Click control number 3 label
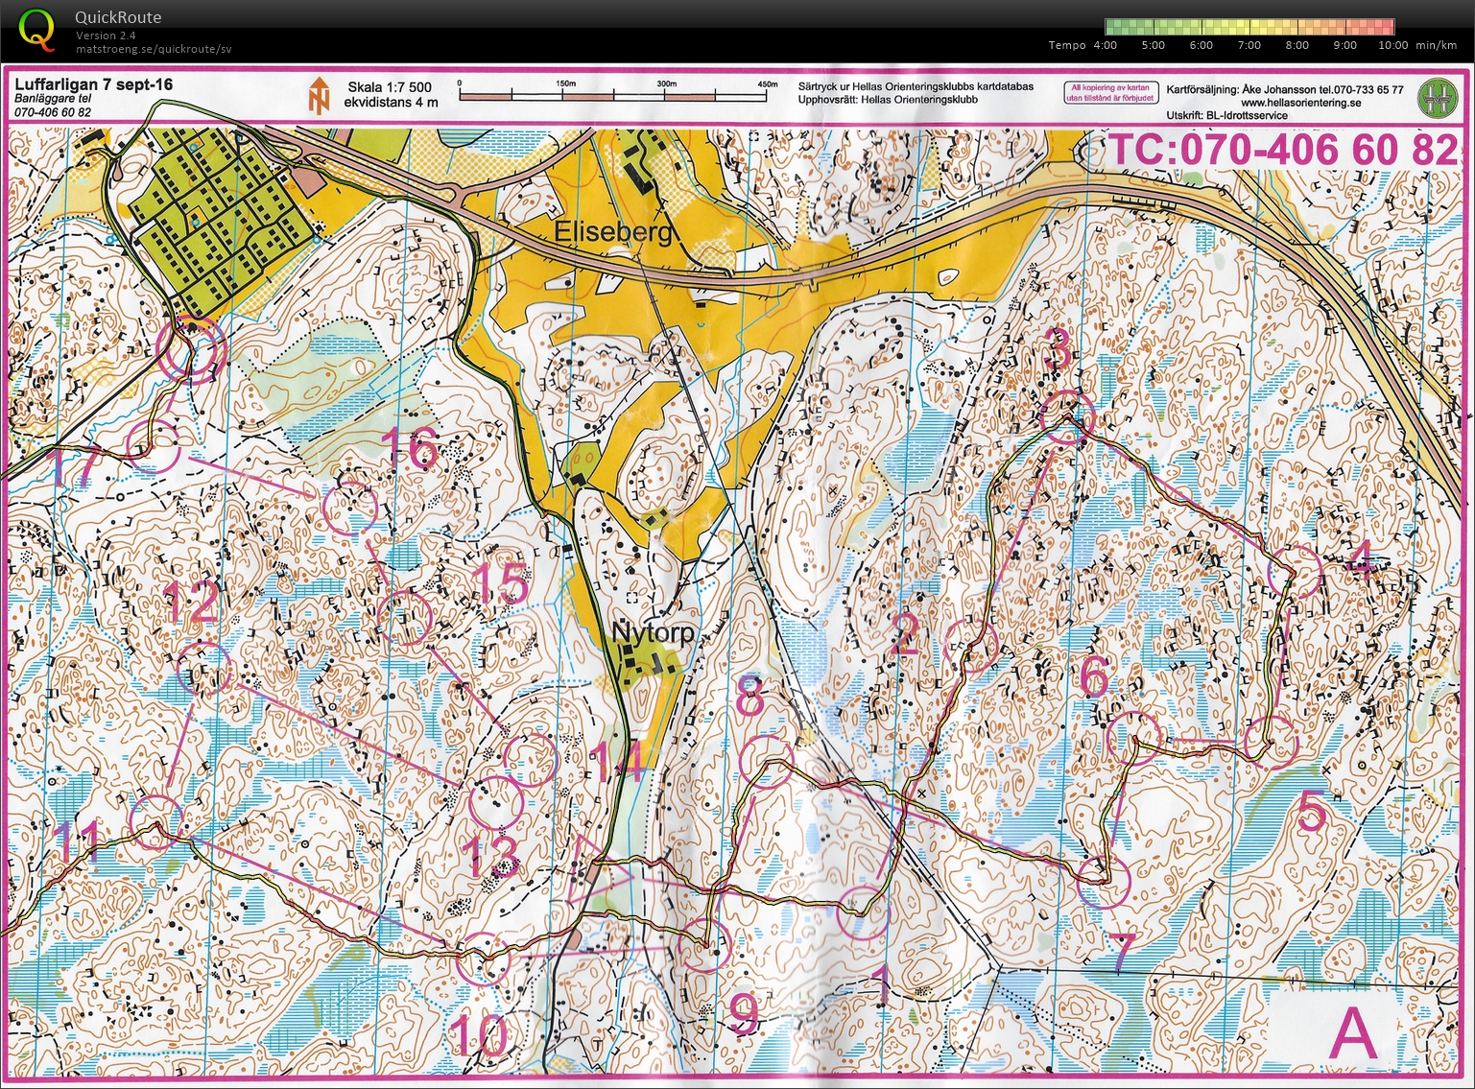Image resolution: width=1475 pixels, height=1089 pixels. point(1058,348)
